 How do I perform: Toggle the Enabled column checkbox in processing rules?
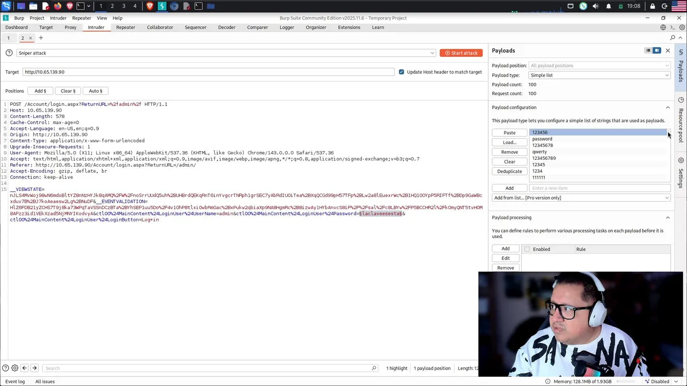(527, 249)
